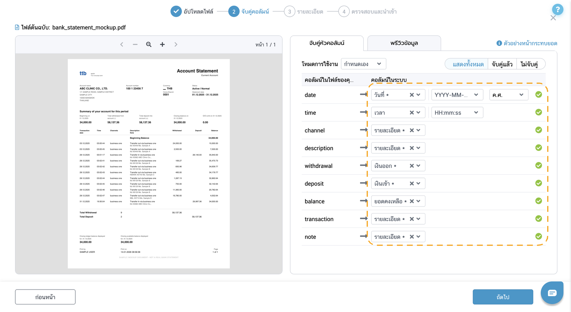Clear the mapped field for the time row
The width and height of the screenshot is (571, 312).
(x=411, y=113)
